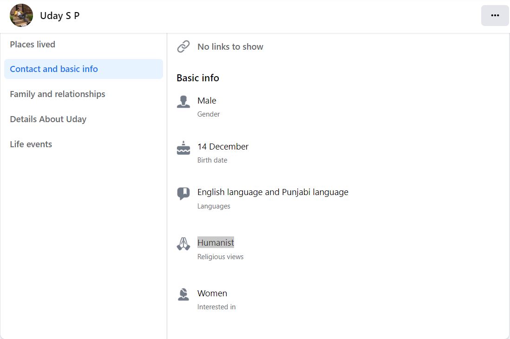Image resolution: width=510 pixels, height=339 pixels.
Task: Click the chain link icon
Action: pos(183,46)
